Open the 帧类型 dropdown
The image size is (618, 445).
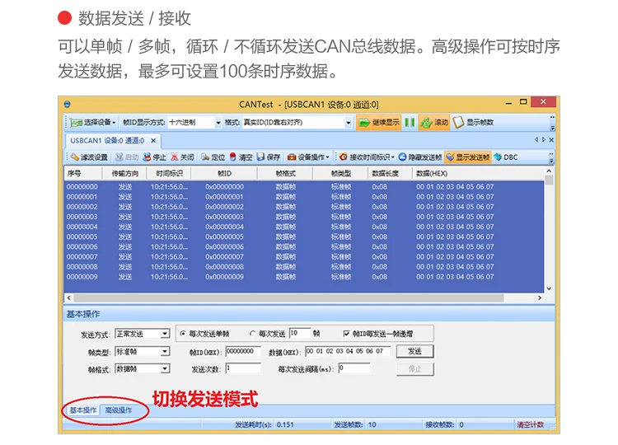pos(165,351)
